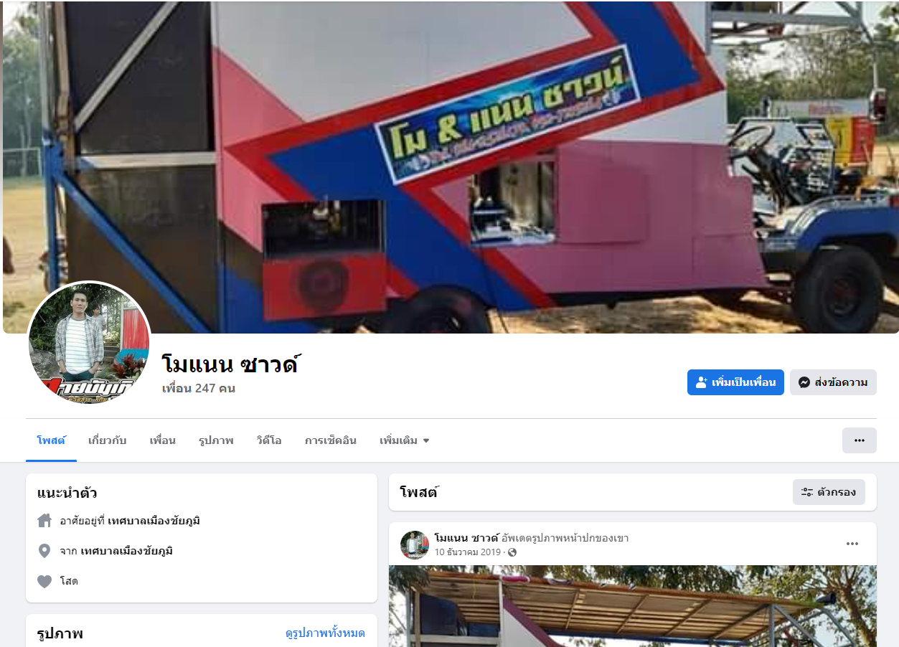The image size is (899, 647).
Task: Click the post author's small avatar
Action: point(415,545)
